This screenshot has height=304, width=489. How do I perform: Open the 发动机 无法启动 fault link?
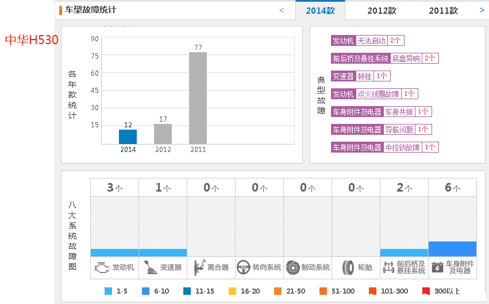click(371, 41)
